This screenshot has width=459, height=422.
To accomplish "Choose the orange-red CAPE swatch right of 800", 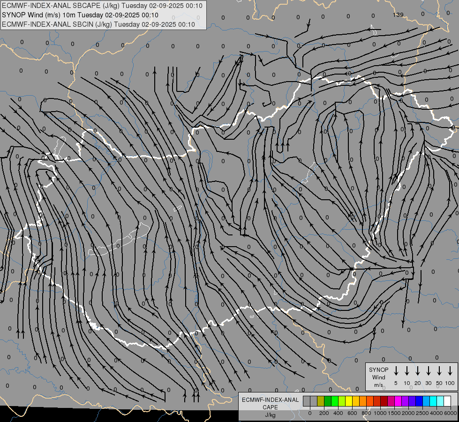I will (370, 401).
